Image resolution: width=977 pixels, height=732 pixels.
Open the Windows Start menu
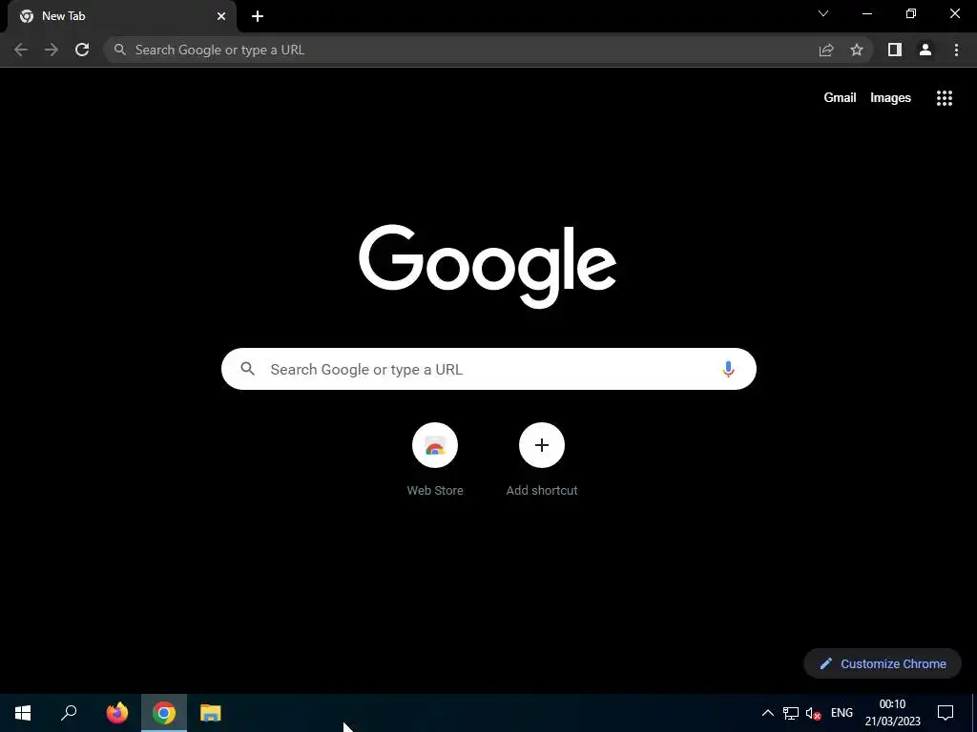(23, 713)
